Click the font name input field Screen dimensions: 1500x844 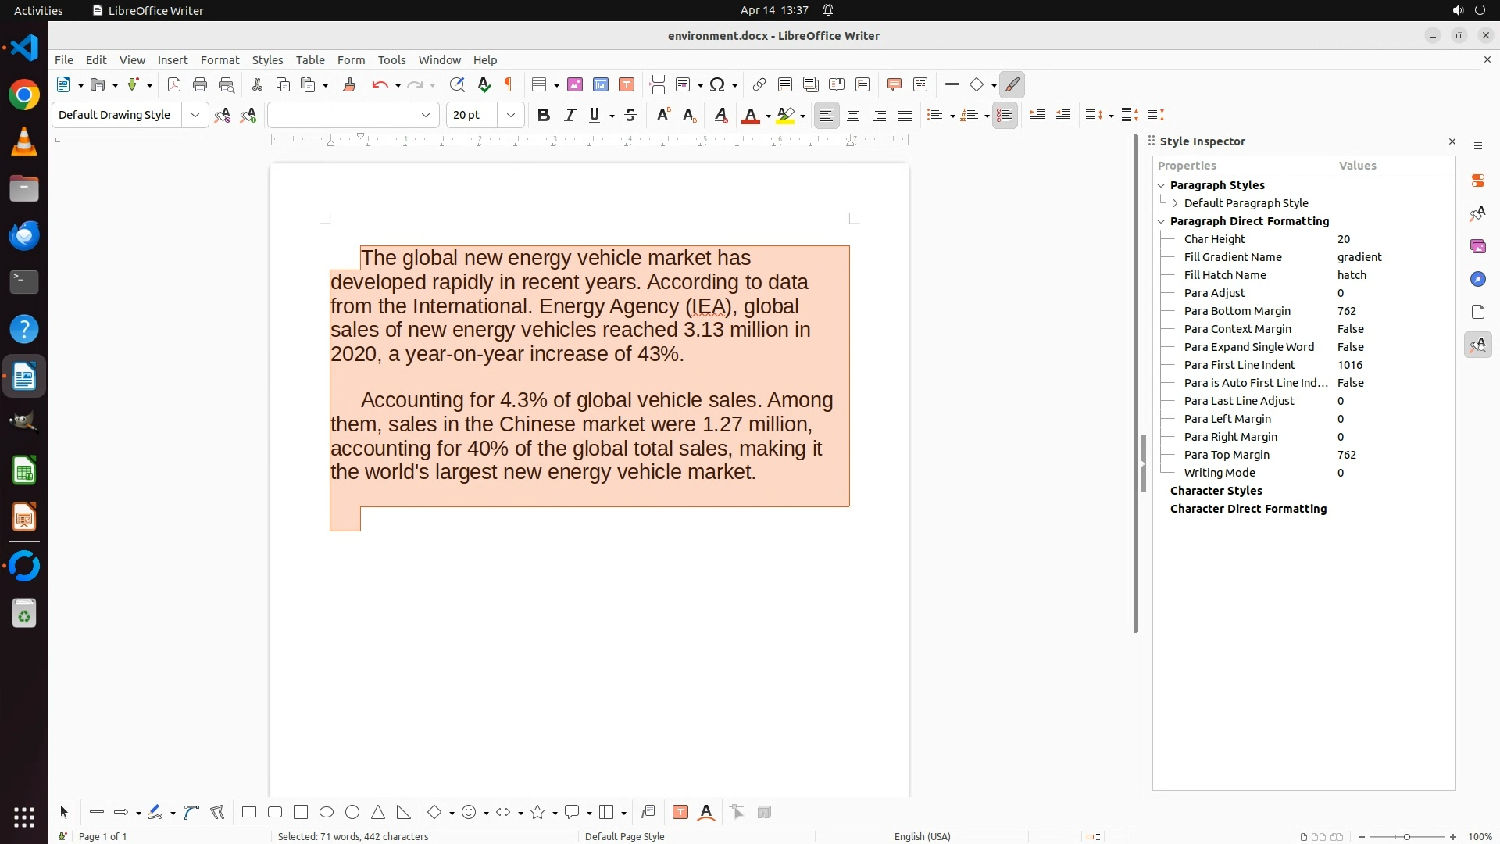(x=340, y=116)
